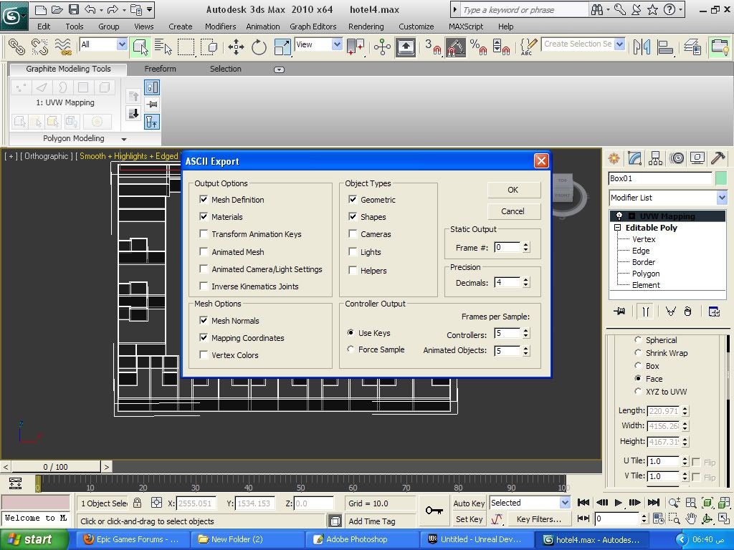This screenshot has width=734, height=550.
Task: Uncheck the Materials checkbox
Action: coord(204,216)
